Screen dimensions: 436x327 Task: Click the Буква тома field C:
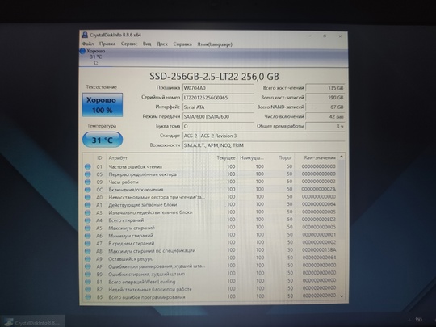pyautogui.click(x=218, y=126)
